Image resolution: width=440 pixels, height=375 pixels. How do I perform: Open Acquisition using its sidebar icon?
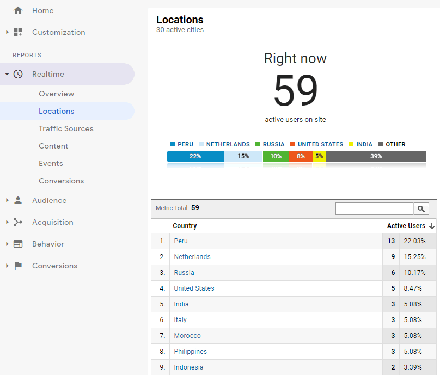point(19,222)
